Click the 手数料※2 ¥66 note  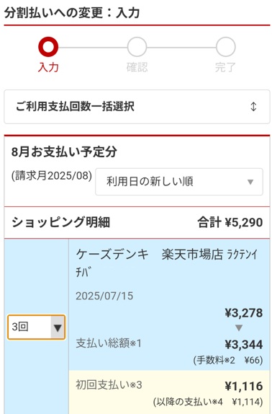pyautogui.click(x=228, y=360)
